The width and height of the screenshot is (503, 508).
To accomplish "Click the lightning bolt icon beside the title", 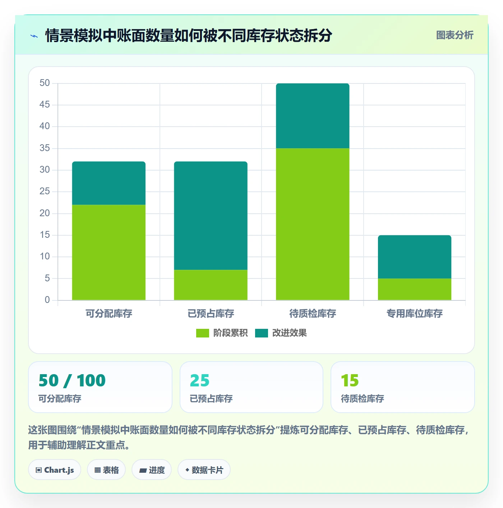I will [x=34, y=36].
